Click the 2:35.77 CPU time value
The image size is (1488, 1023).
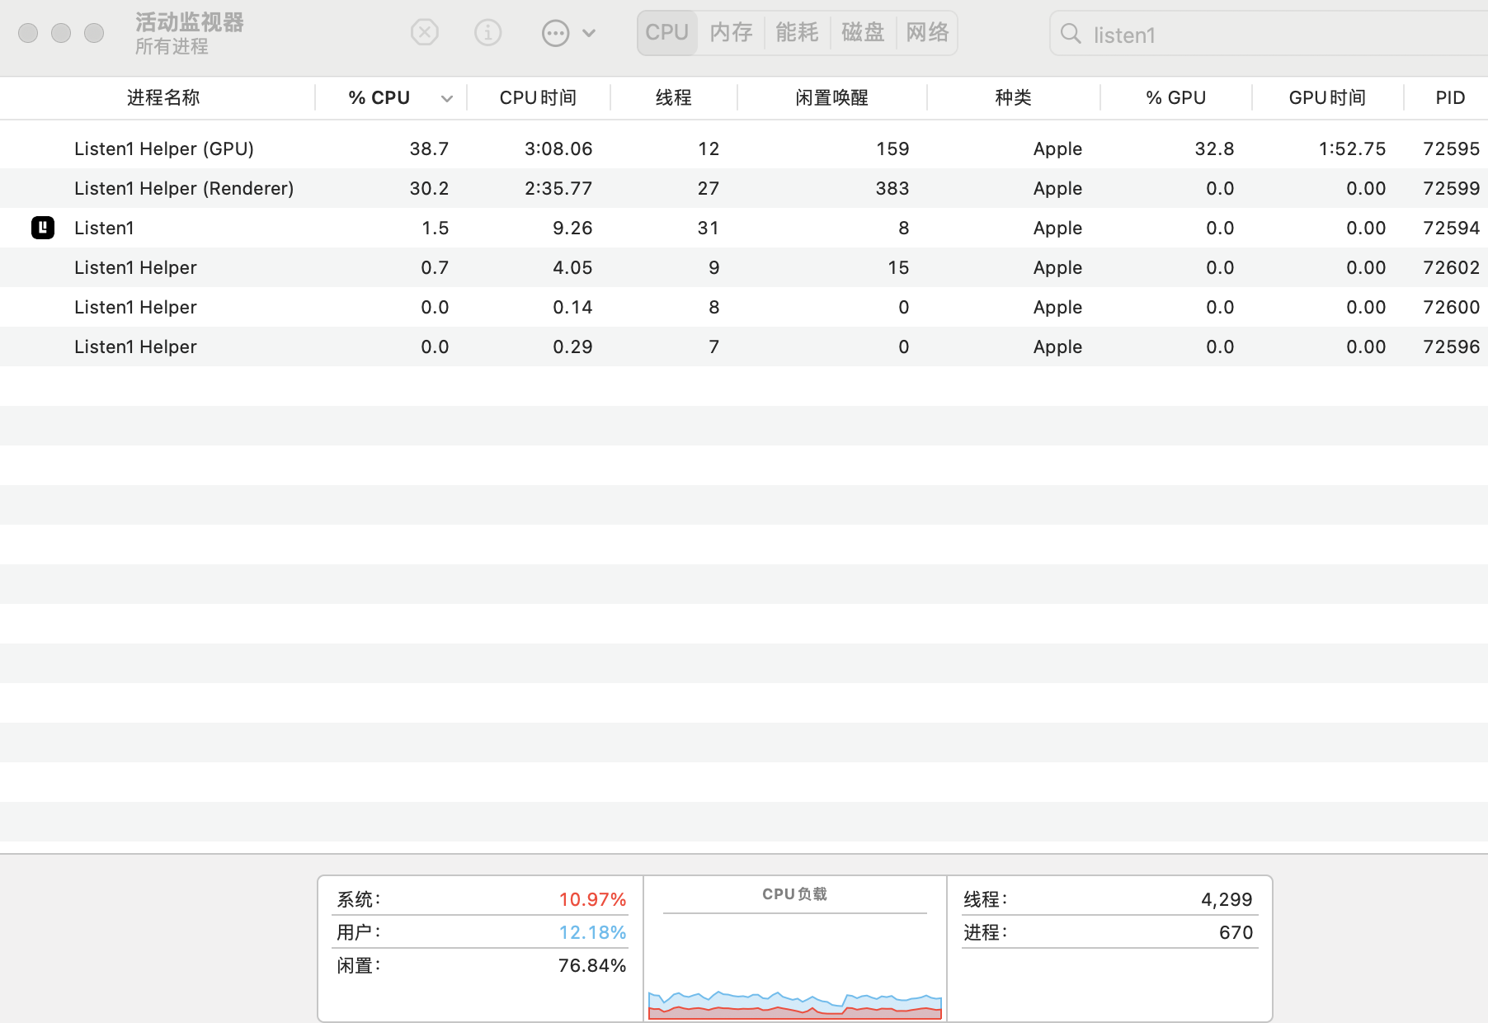click(x=558, y=188)
